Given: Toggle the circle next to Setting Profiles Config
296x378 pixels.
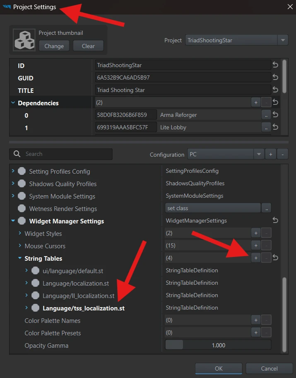Looking at the screenshot, I should pos(22,171).
